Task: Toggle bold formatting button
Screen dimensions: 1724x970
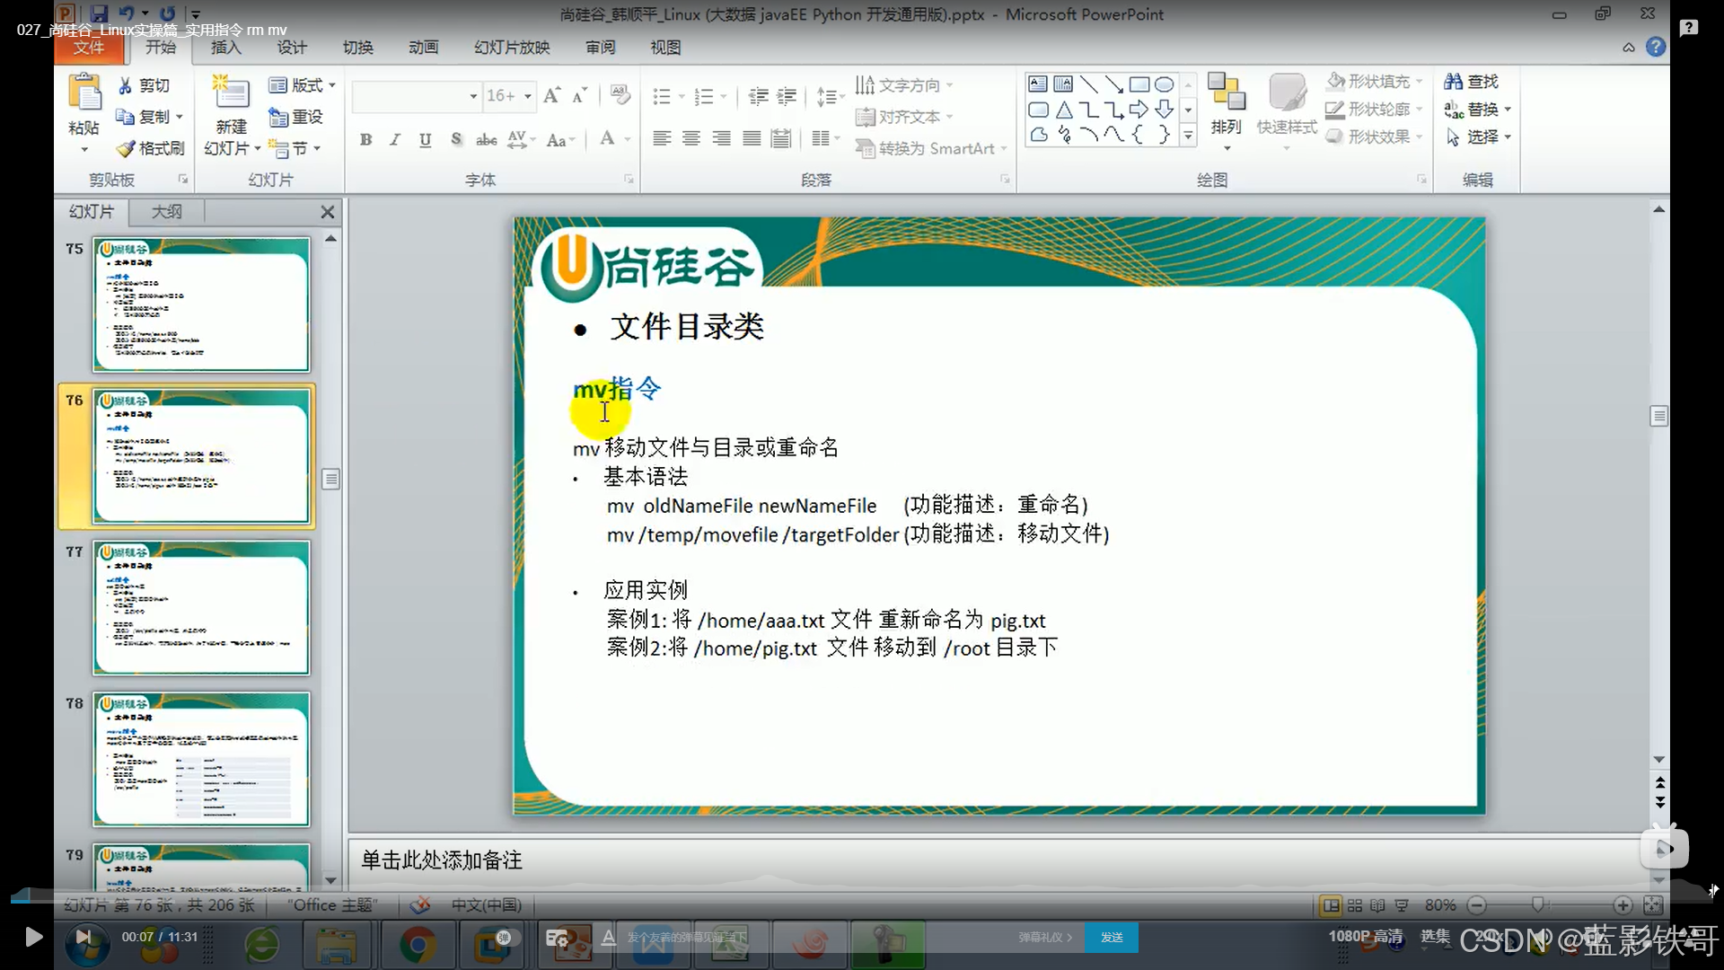Action: click(x=365, y=139)
